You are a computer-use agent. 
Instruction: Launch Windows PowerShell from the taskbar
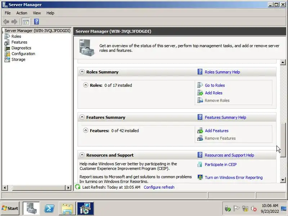[49, 208]
